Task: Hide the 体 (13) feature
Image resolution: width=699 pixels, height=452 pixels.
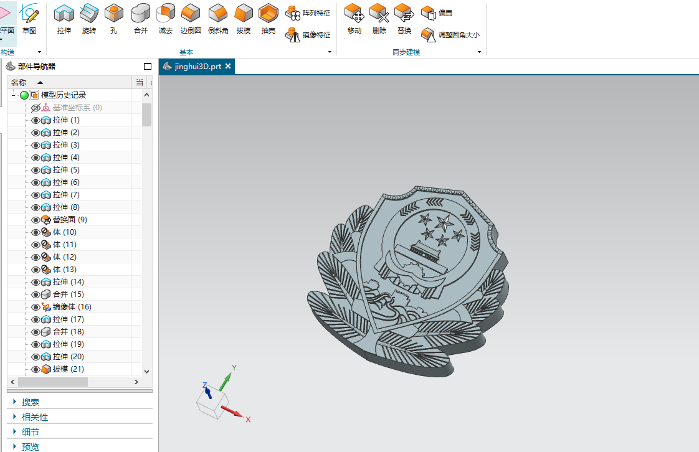Action: tap(36, 270)
